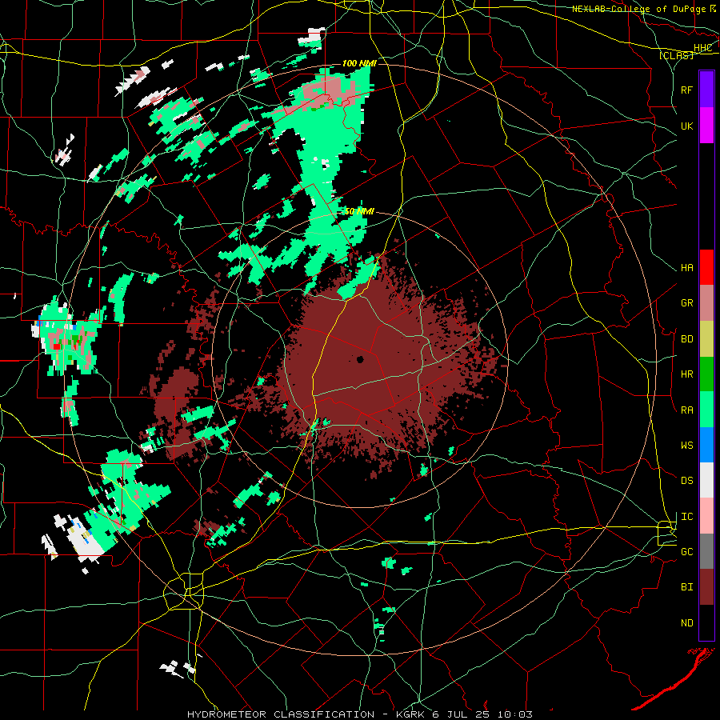Click the BI legend label
The height and width of the screenshot is (720, 720).
click(686, 587)
